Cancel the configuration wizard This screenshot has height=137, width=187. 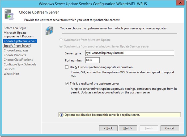tap(170, 128)
